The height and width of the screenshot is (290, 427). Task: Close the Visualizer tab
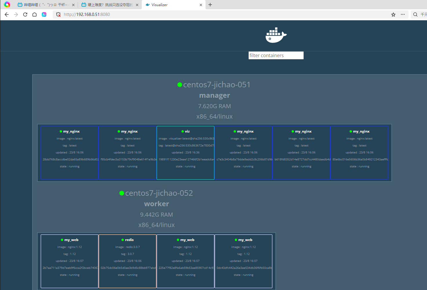pos(201,5)
